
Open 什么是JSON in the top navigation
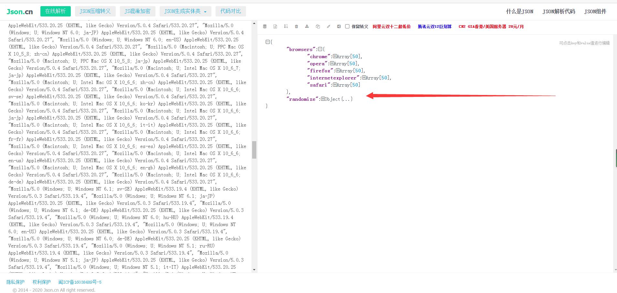[x=520, y=12]
